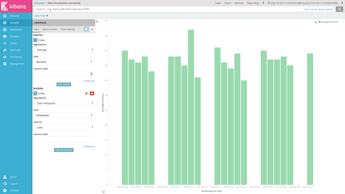Open the Monitoring section
Image resolution: width=345 pixels, height=194 pixels.
tap(14, 57)
